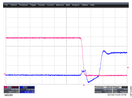The image size is (132, 98).
Task: Open the Help menu
Action: pos(92,5)
